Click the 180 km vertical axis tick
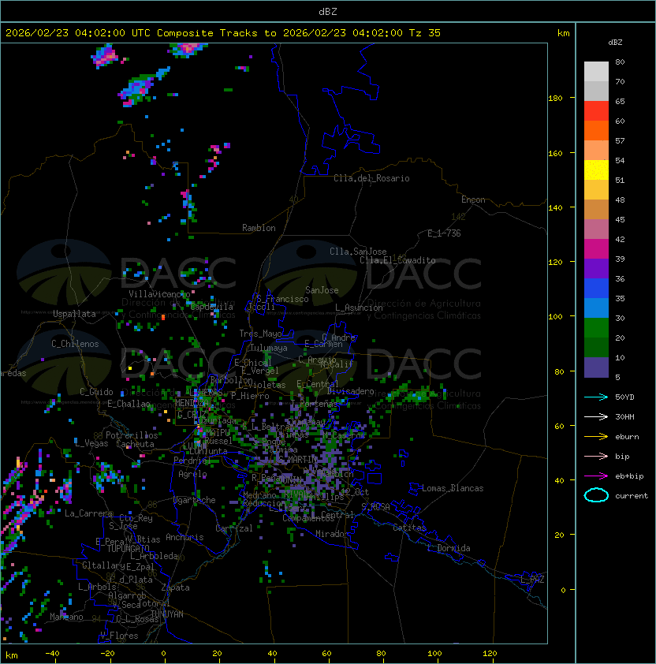The height and width of the screenshot is (664, 656). pyautogui.click(x=555, y=99)
